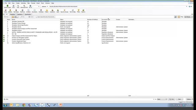196x110 pixels.
Task: Open the Test Cases list
Action: pyautogui.click(x=16, y=11)
